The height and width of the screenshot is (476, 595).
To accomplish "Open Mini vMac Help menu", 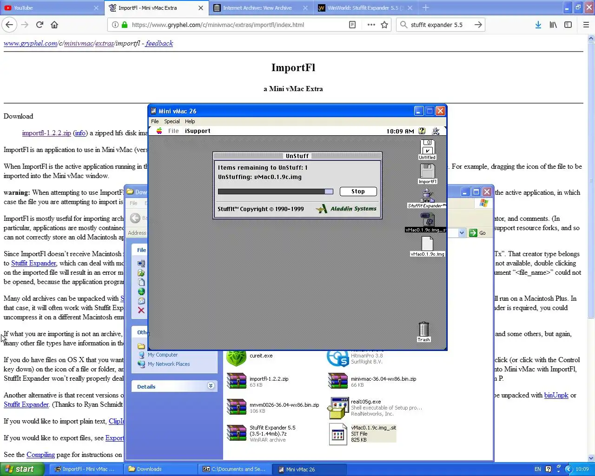I will pyautogui.click(x=190, y=121).
